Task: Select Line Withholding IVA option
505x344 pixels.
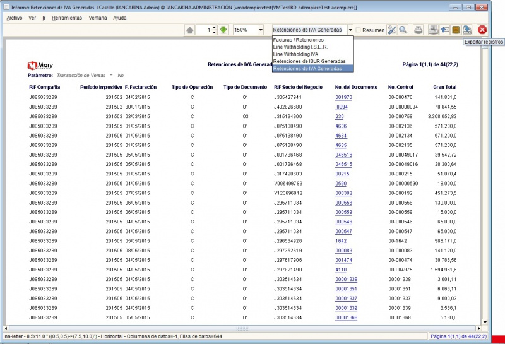Action: (312, 54)
